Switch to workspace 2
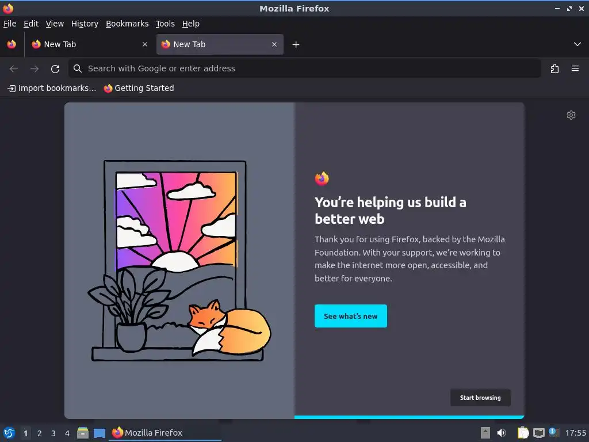 pos(40,433)
